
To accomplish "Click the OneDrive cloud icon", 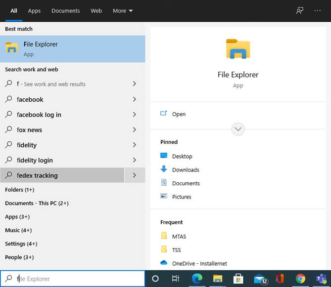I will 164,263.
